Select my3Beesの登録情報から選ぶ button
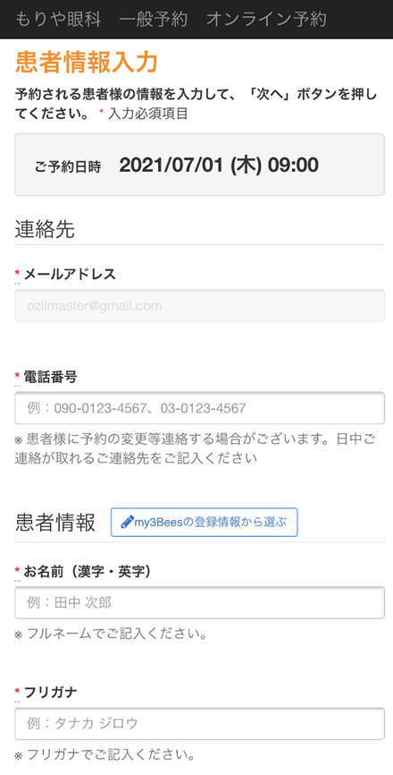 (x=205, y=522)
